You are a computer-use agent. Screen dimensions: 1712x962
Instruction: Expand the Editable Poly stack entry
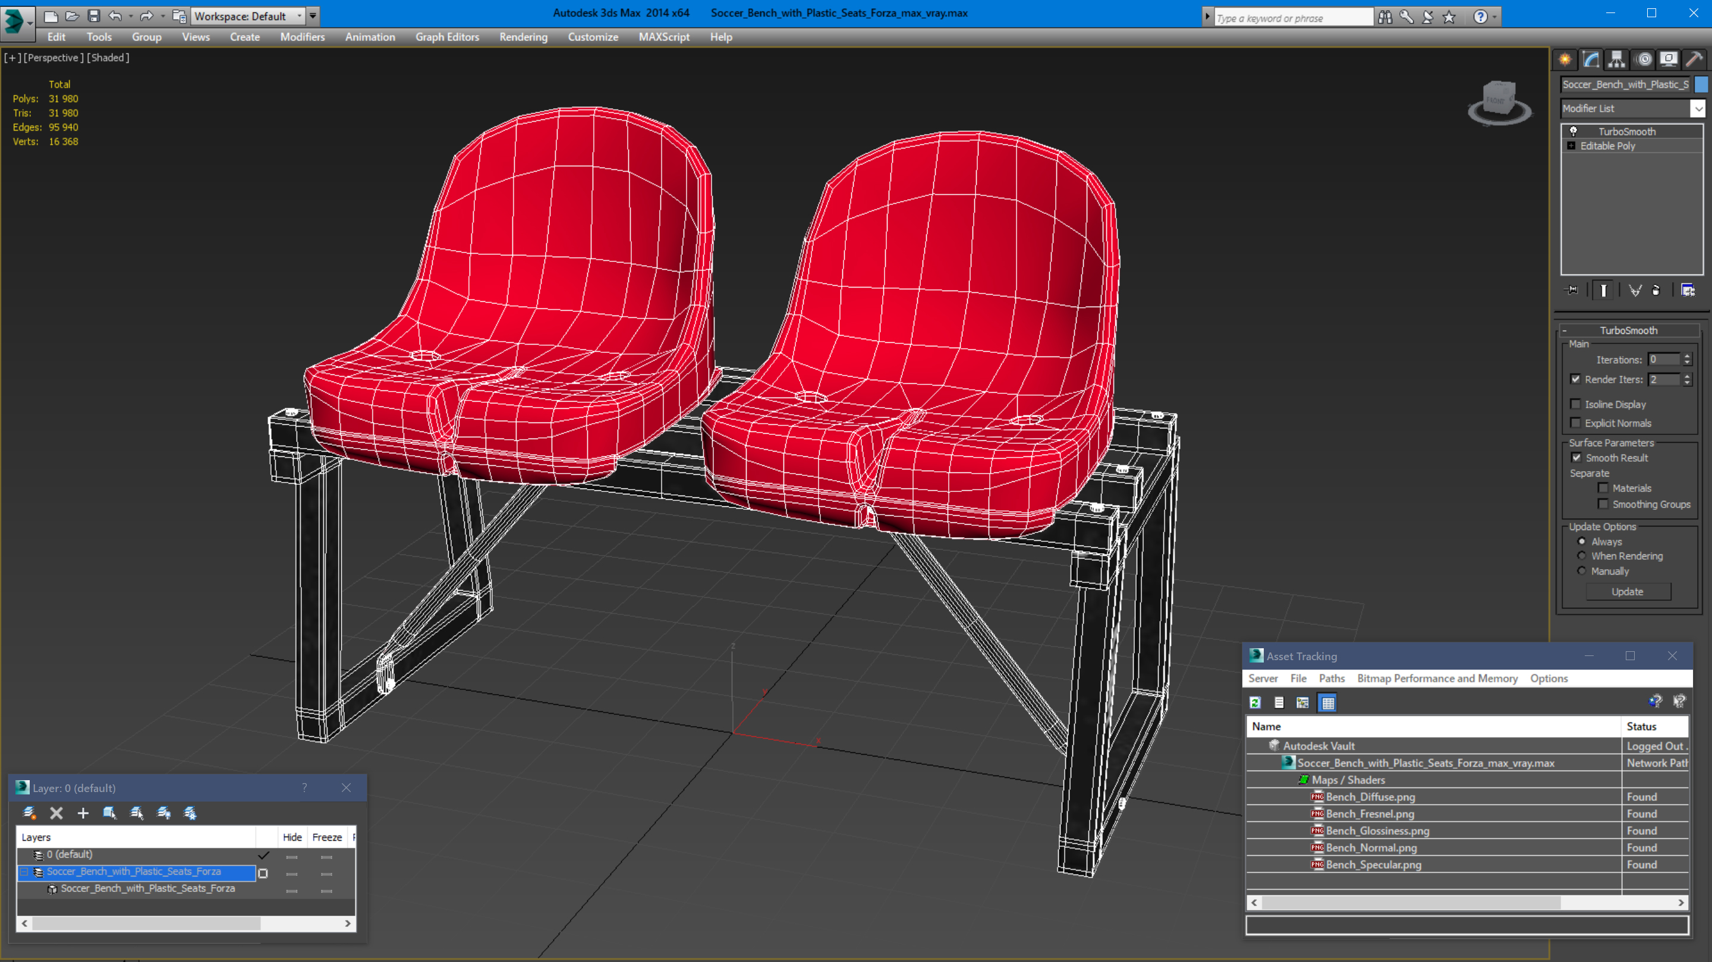click(x=1571, y=146)
